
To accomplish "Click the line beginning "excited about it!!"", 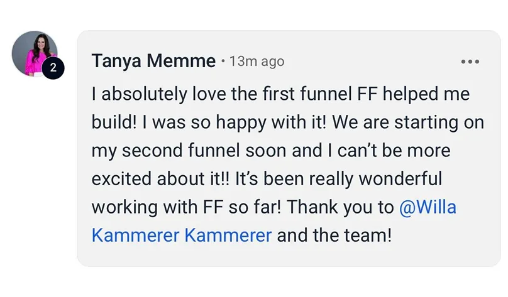I will [x=267, y=179].
